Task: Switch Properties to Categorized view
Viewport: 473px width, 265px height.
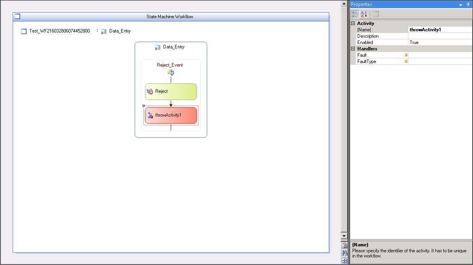Action: (355, 14)
